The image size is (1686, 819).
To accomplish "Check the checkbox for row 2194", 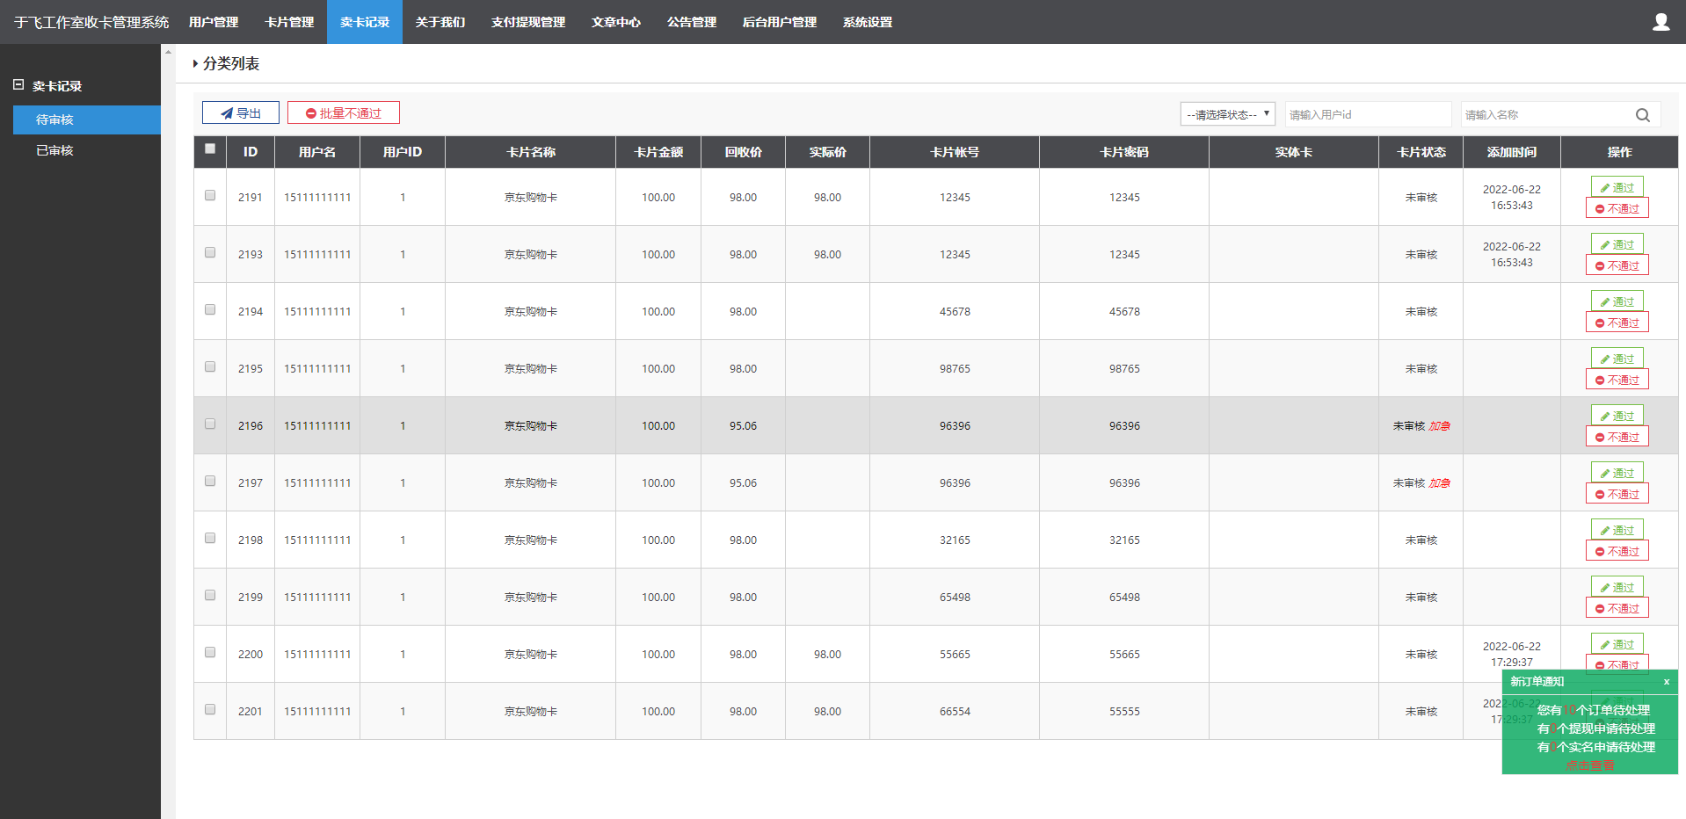I will click(x=210, y=310).
